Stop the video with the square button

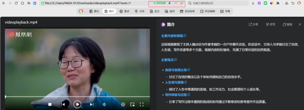50,105
